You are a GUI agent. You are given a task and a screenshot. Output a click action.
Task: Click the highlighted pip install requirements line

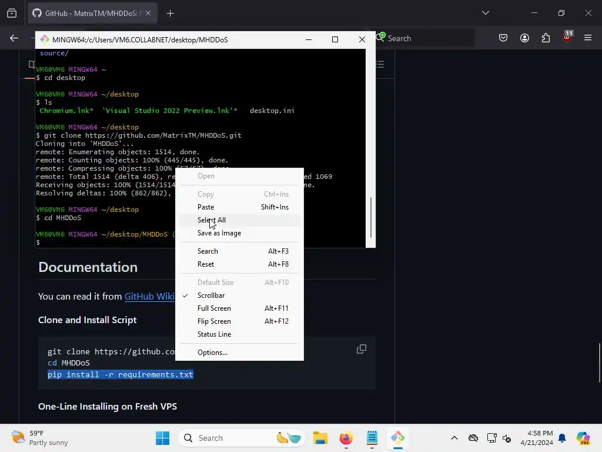120,374
